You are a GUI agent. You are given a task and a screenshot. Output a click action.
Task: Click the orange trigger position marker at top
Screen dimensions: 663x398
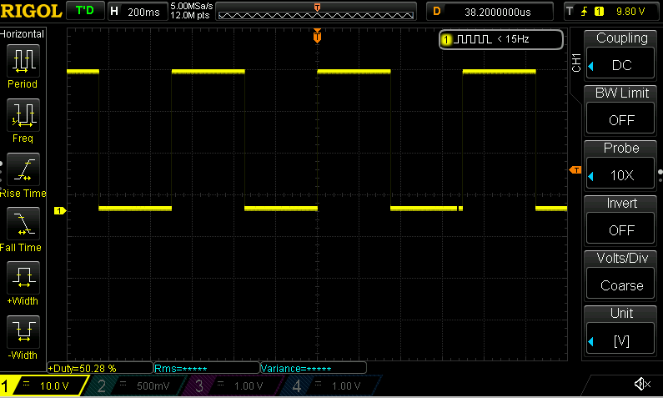(x=317, y=36)
